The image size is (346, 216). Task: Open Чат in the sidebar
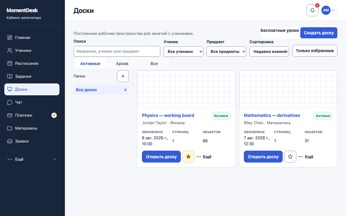pos(32,102)
